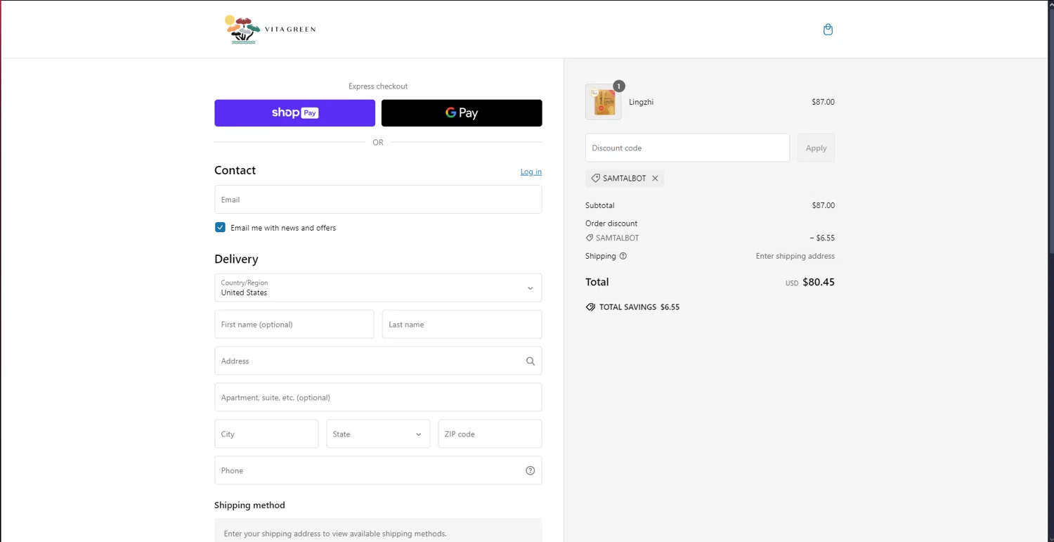Select the Apartment, suite field
Image resolution: width=1054 pixels, height=542 pixels.
point(378,398)
